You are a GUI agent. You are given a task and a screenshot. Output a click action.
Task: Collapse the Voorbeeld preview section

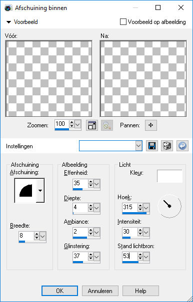point(8,22)
